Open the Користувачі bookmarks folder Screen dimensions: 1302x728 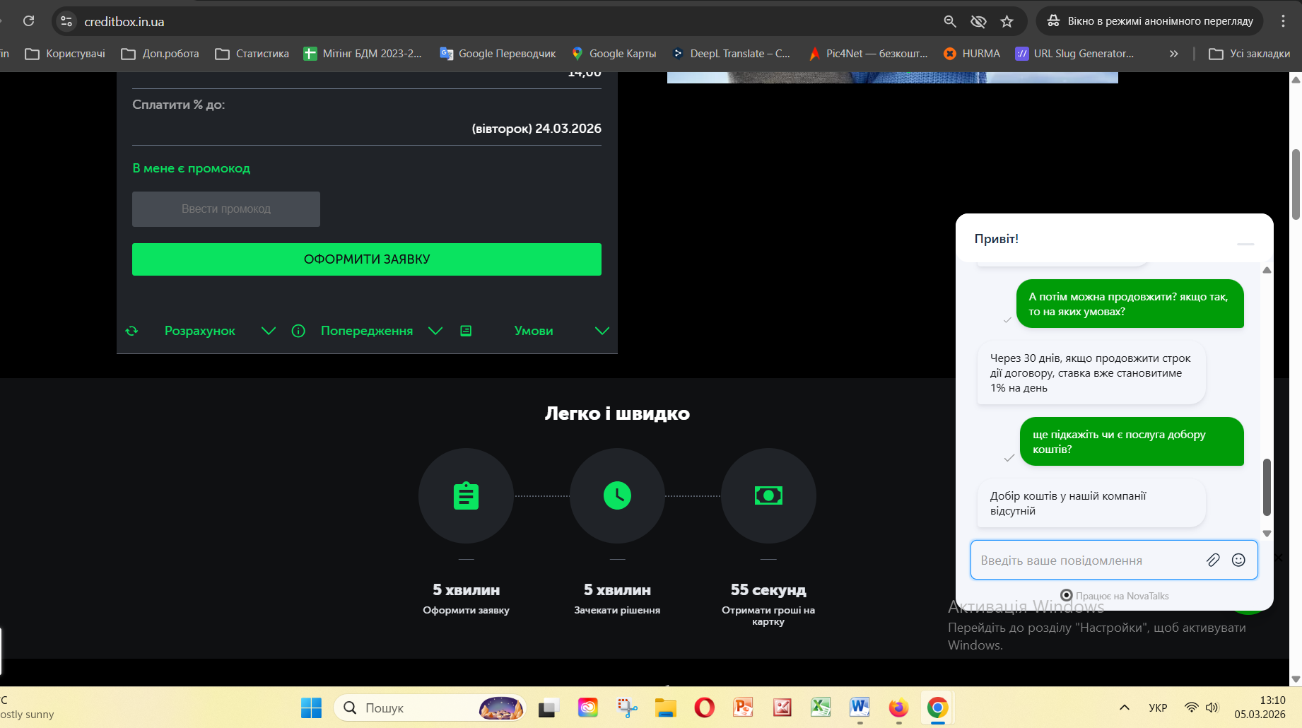(65, 54)
